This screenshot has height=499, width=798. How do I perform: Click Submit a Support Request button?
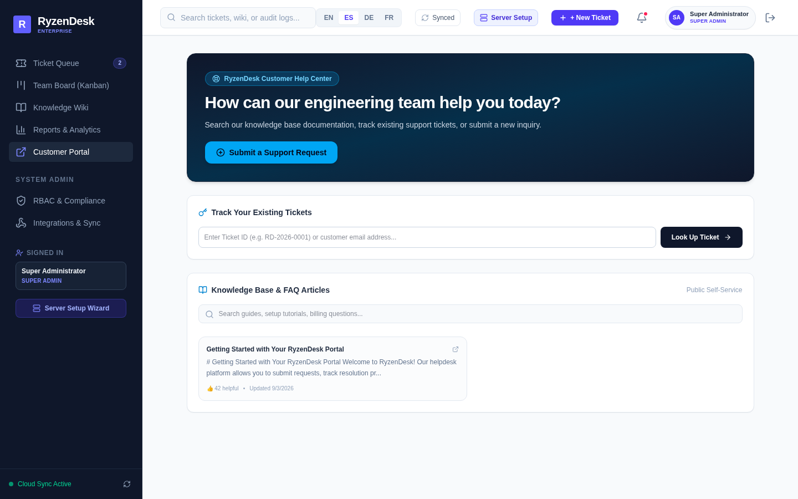click(x=271, y=152)
